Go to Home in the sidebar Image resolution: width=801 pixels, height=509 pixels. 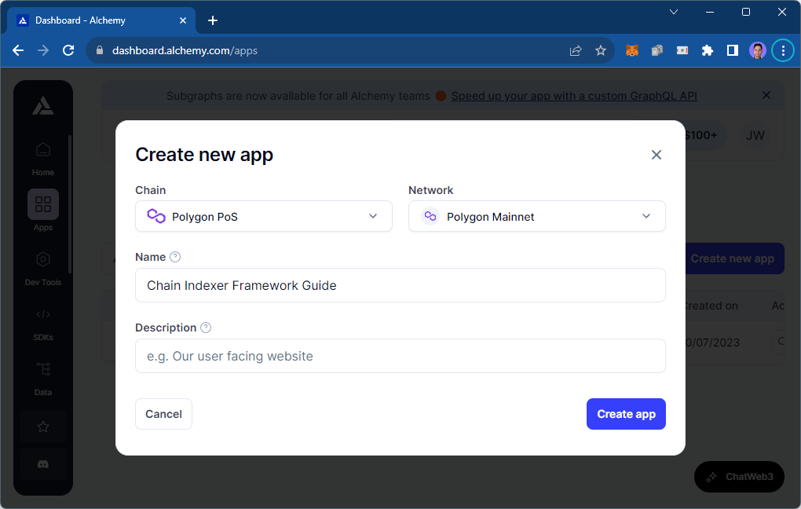(43, 159)
